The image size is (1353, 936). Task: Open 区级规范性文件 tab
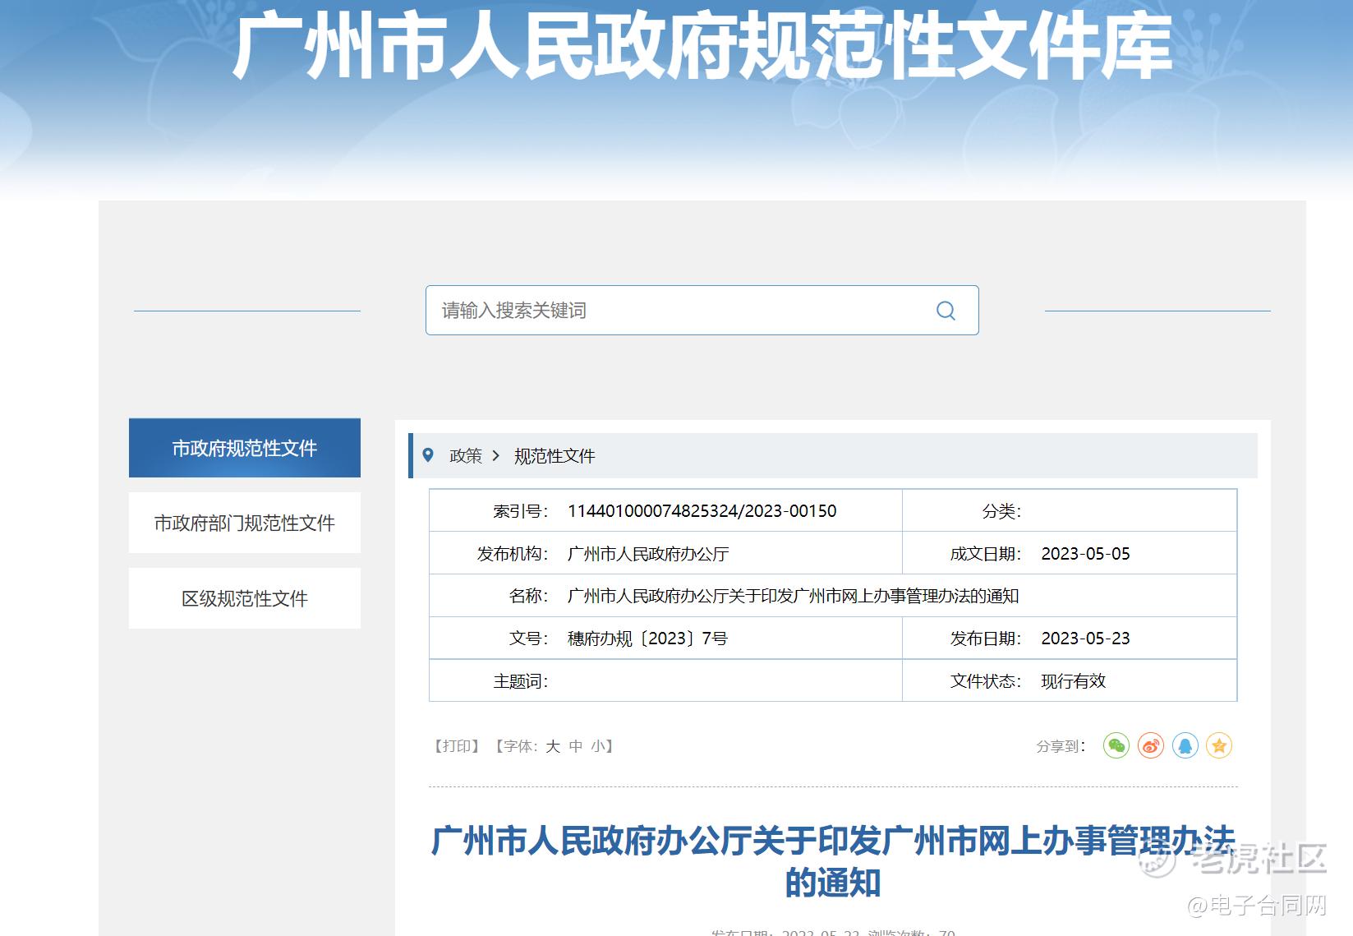pos(245,598)
